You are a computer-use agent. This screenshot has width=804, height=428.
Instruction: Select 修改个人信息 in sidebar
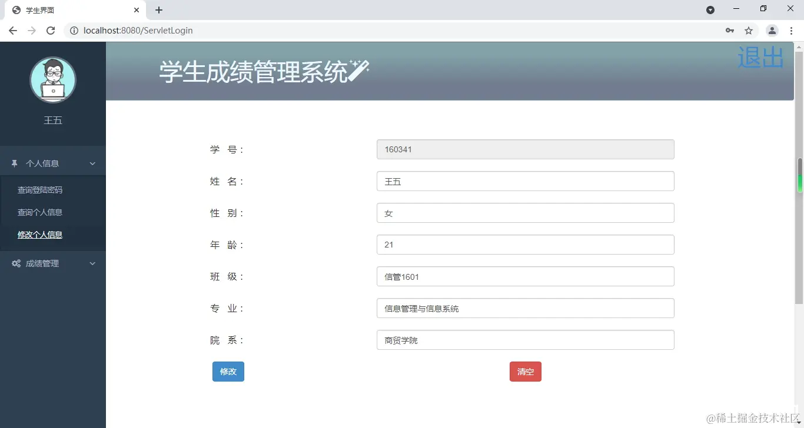(x=40, y=235)
